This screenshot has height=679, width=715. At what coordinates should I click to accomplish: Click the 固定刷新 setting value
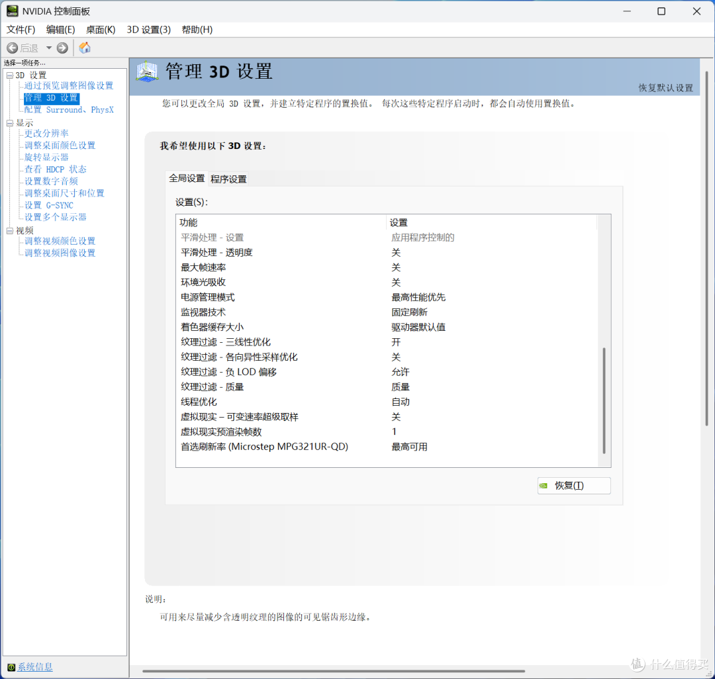click(x=409, y=312)
